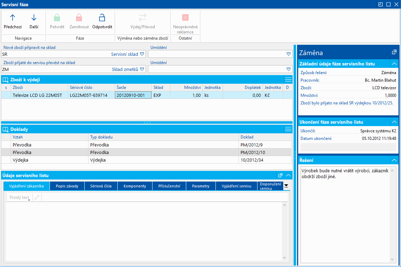Collapse the Základní údaje fáze section

tap(394, 64)
